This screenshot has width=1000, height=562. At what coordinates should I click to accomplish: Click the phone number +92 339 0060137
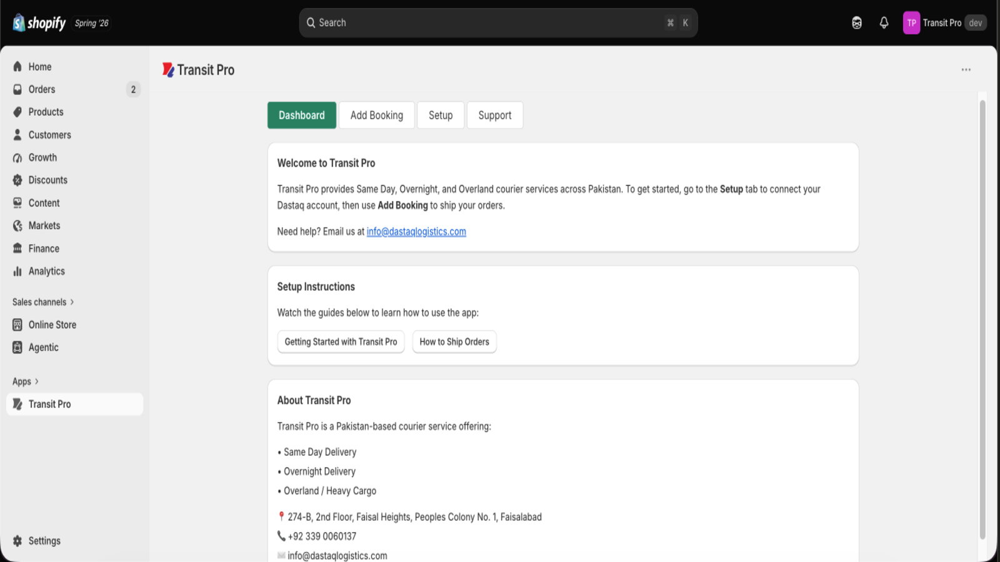[322, 536]
